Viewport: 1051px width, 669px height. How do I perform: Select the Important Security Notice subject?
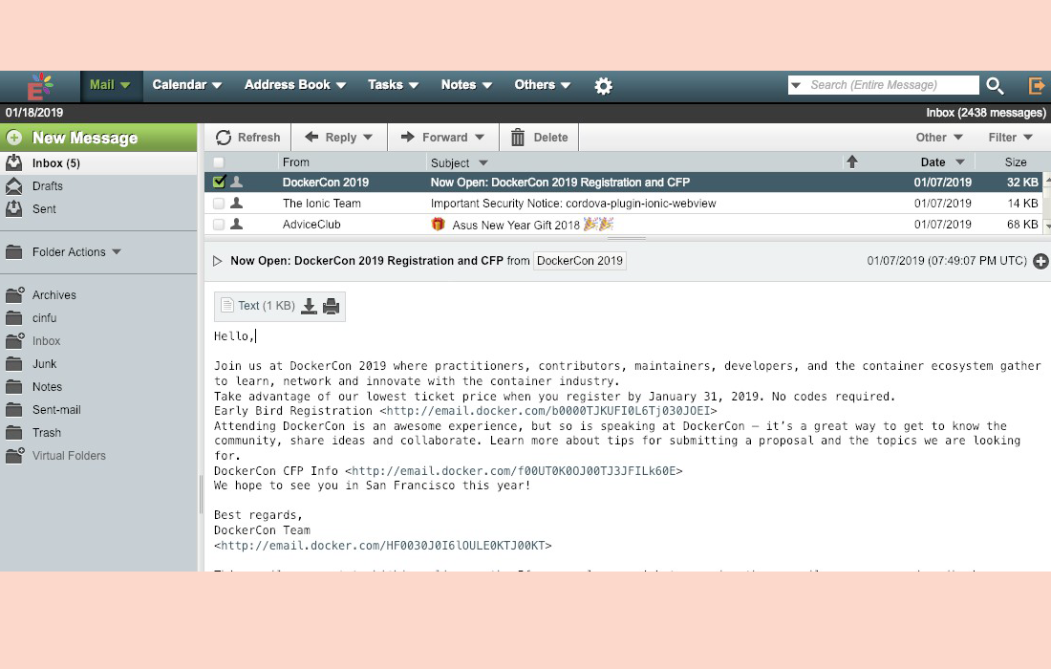pos(573,204)
